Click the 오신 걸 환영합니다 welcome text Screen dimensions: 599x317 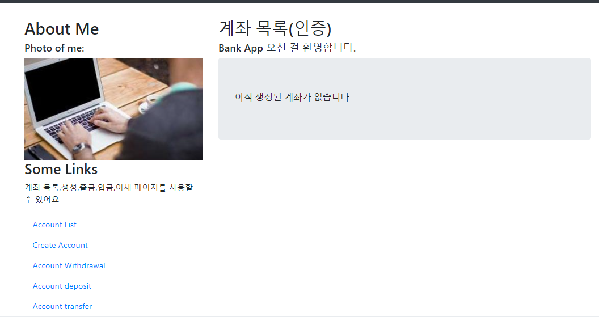coord(311,48)
